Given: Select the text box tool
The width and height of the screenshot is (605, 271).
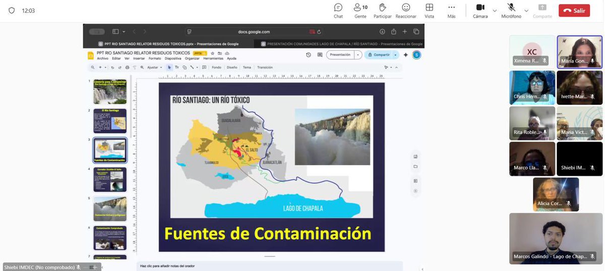Looking at the screenshot, I should 177,67.
